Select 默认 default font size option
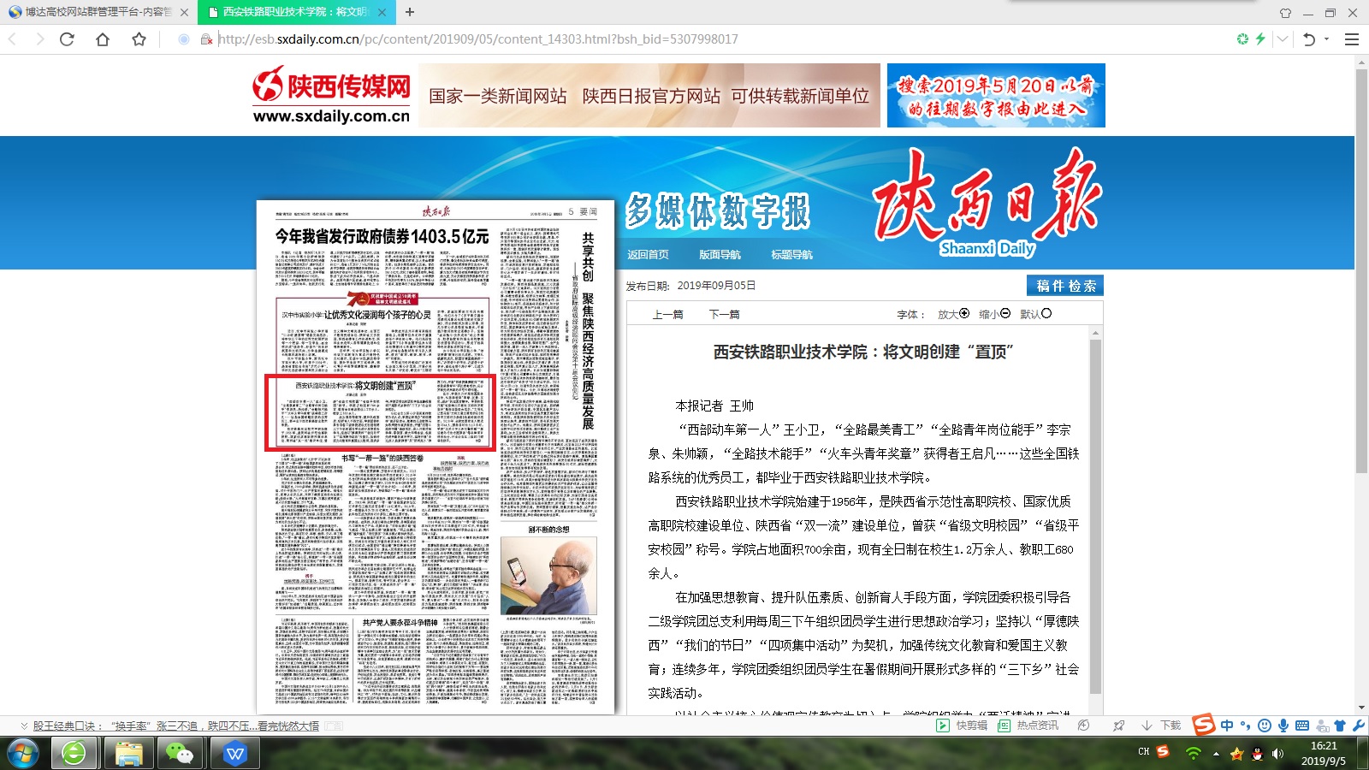 (1035, 314)
